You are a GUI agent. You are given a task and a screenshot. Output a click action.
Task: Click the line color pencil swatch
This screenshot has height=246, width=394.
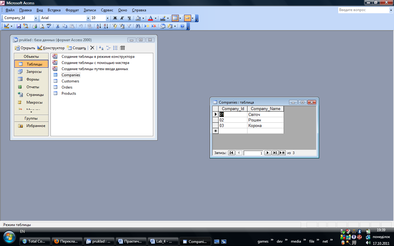163,18
